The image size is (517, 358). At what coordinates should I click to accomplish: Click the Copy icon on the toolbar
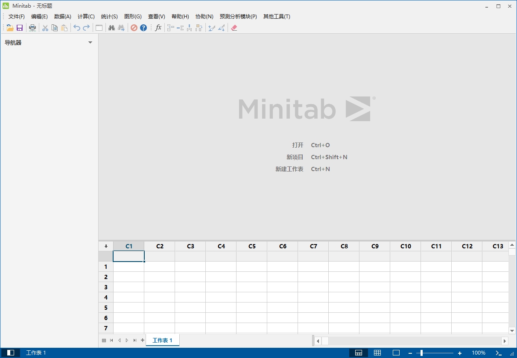pos(55,27)
